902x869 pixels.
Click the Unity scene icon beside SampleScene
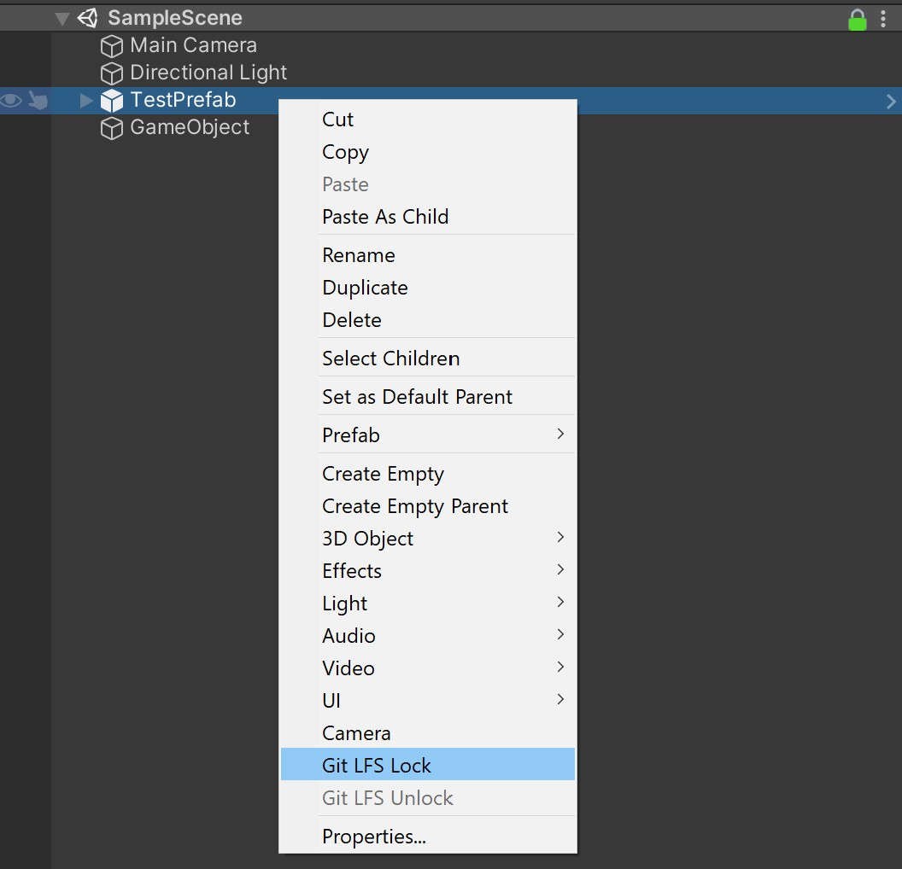point(88,18)
